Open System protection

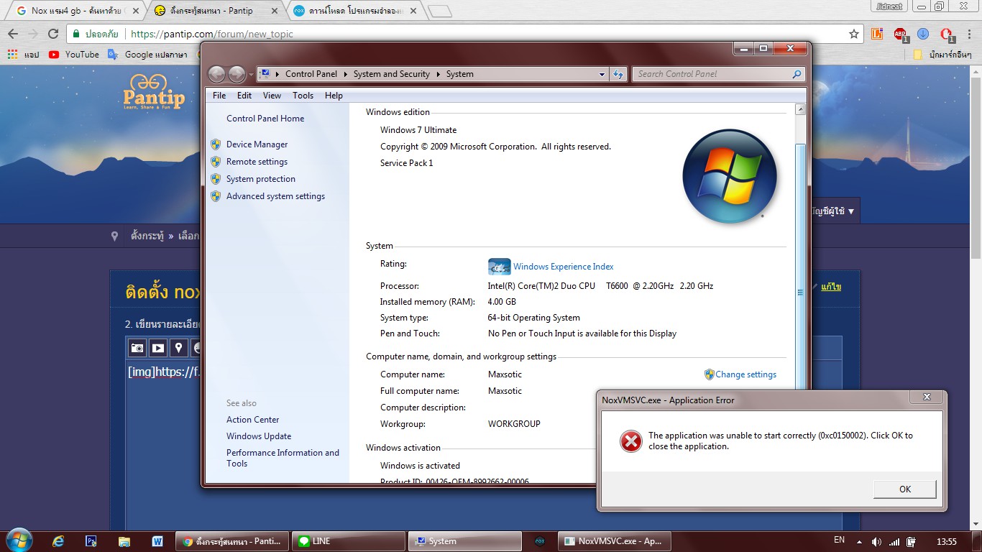pyautogui.click(x=261, y=179)
